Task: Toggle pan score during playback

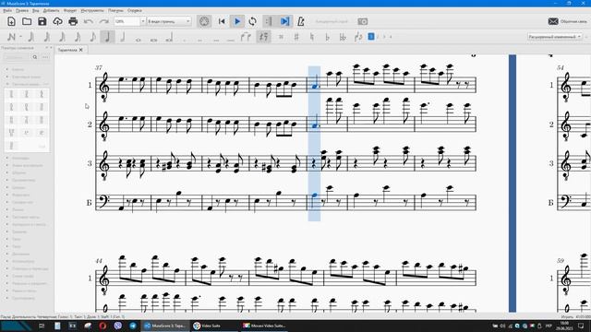Action: click(x=285, y=21)
